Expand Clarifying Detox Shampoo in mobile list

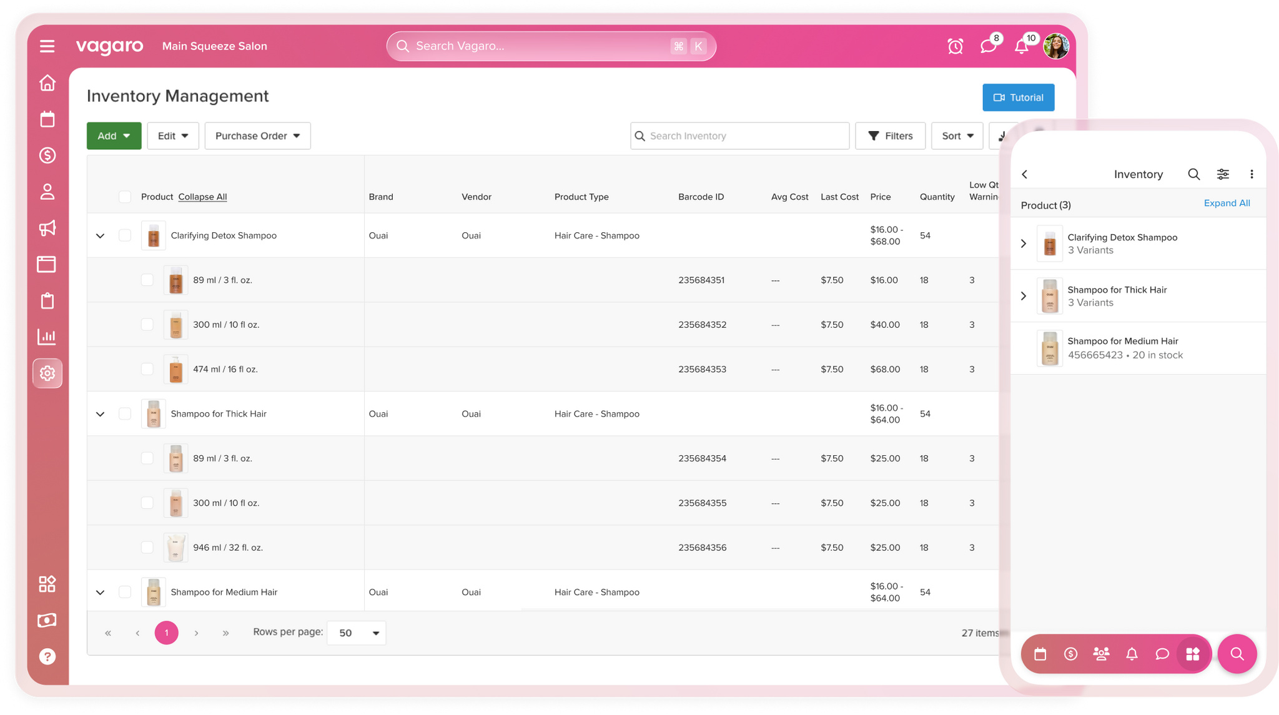1024,244
